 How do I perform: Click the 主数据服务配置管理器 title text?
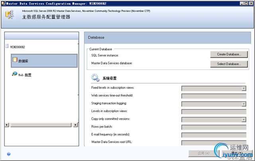point(46,17)
